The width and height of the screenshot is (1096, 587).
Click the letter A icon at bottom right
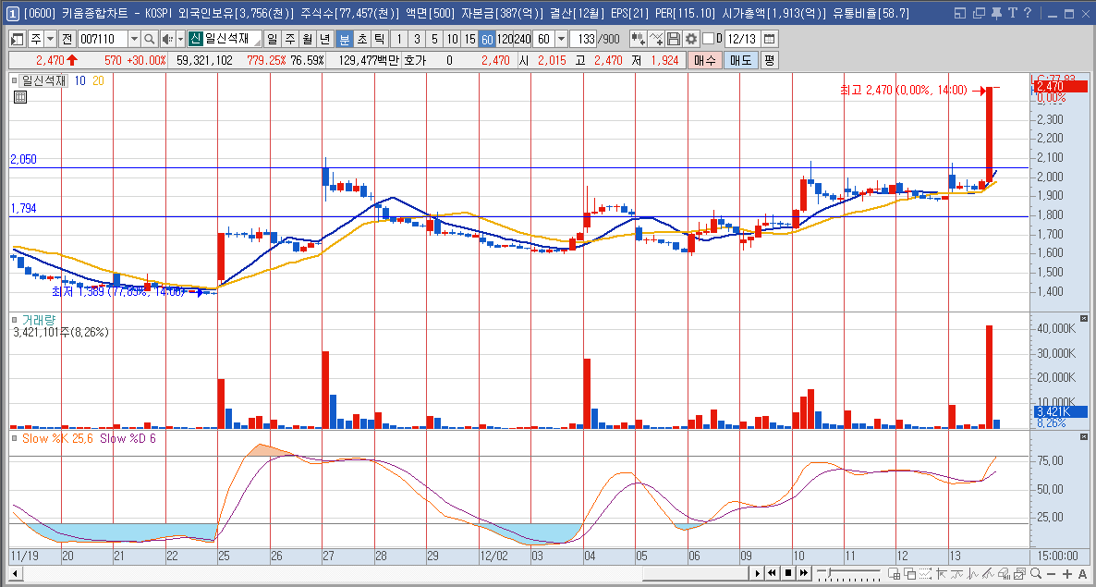coord(1084,574)
